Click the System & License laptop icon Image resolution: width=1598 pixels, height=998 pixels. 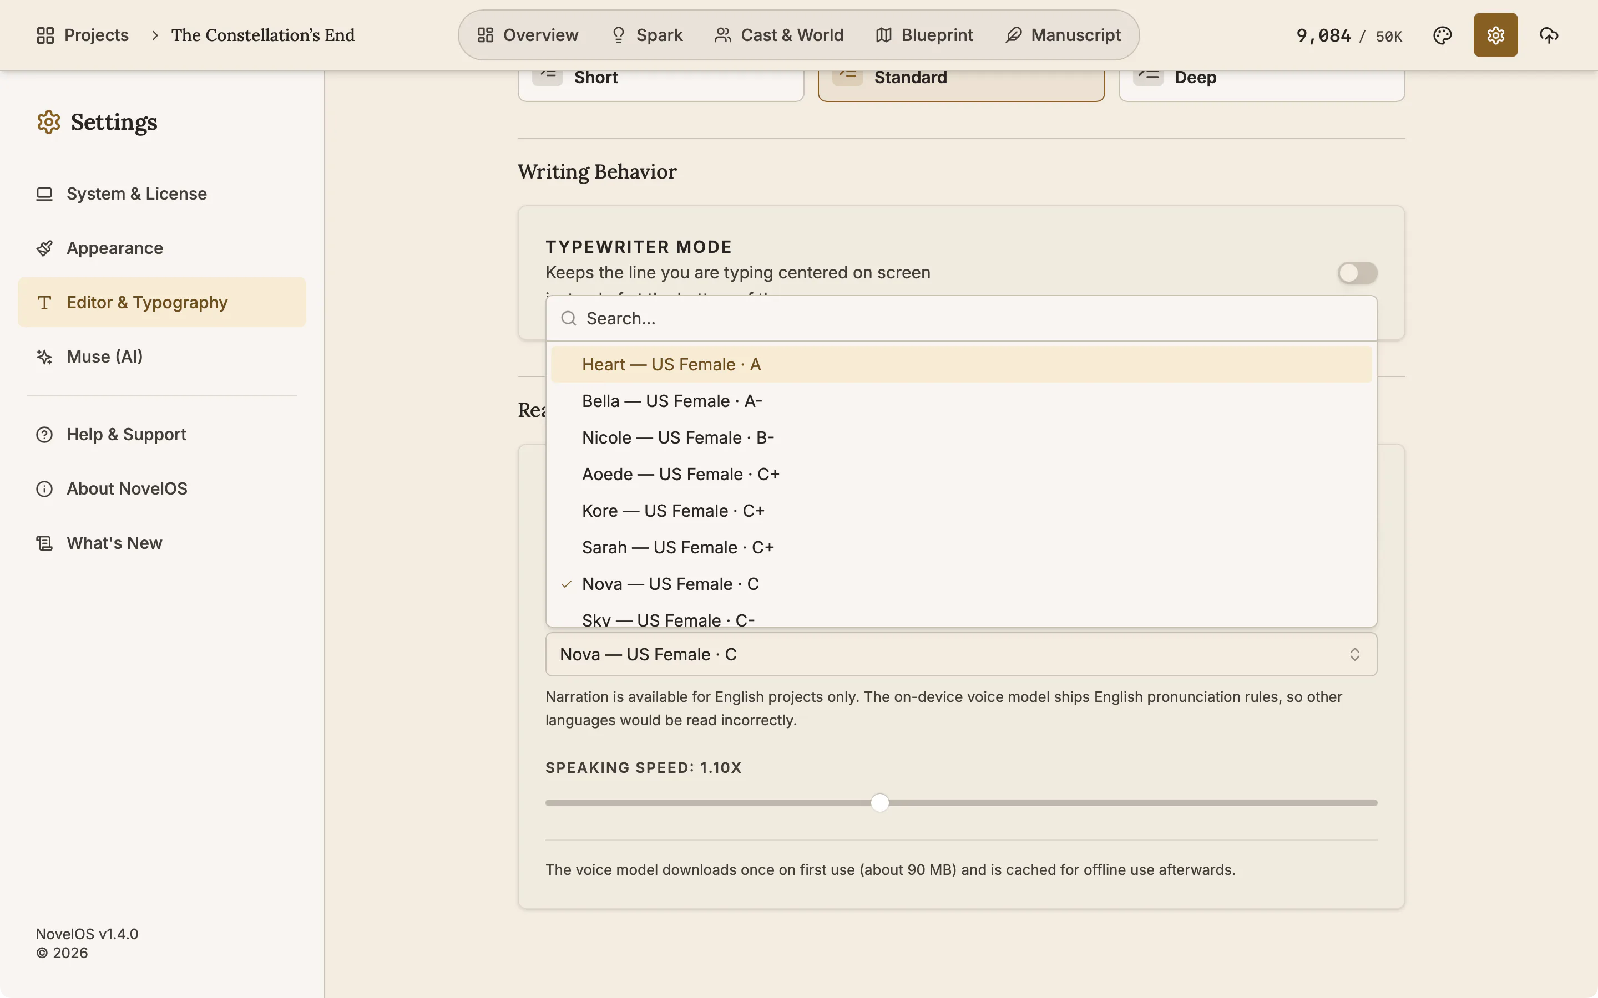(x=44, y=194)
